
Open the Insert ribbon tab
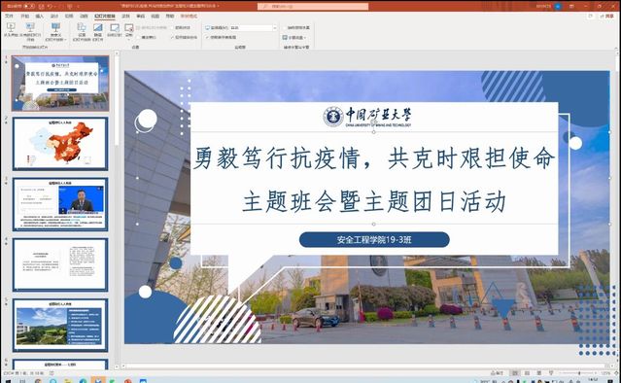click(x=40, y=16)
